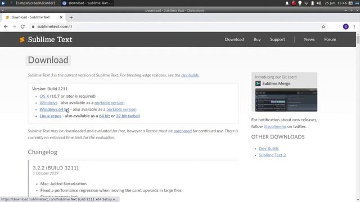The image size is (360, 202).
Task: Open the Wi-Fi network tray icon
Action: point(306,3)
